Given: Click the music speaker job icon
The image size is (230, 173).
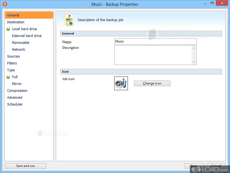Looking at the screenshot, I should point(121,83).
